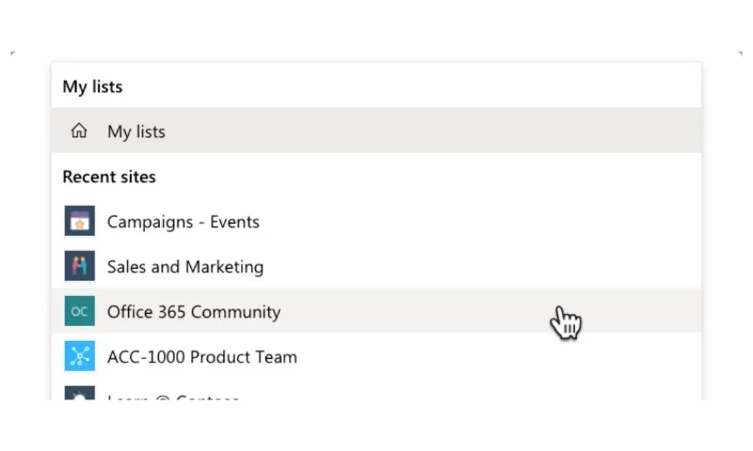Viewport: 753px width, 451px height.
Task: Open the Sales and Marketing site
Action: pyautogui.click(x=185, y=267)
